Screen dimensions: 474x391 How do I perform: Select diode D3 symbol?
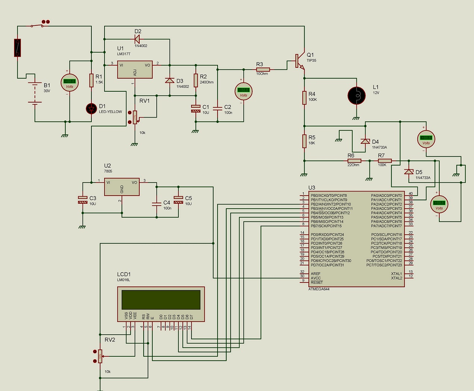170,80
